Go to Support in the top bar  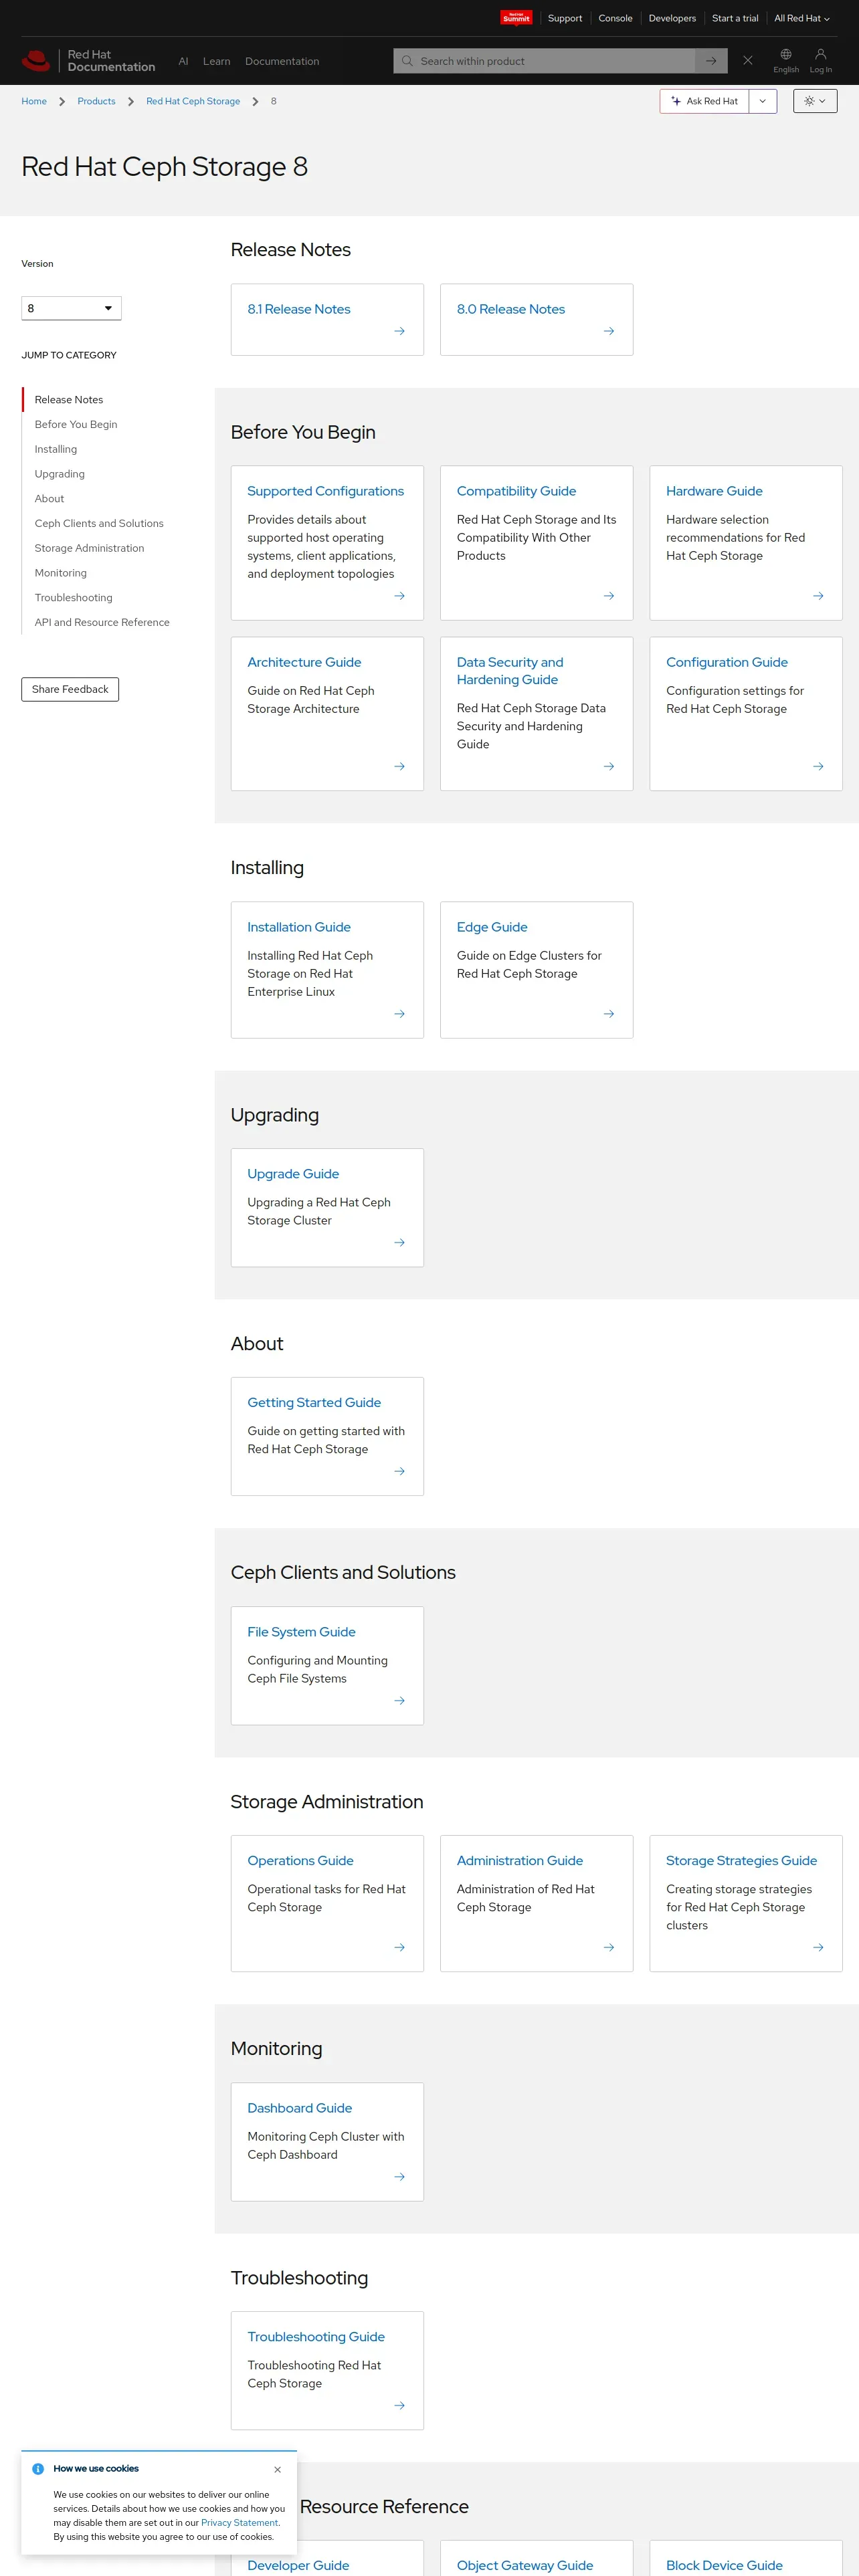click(x=565, y=18)
